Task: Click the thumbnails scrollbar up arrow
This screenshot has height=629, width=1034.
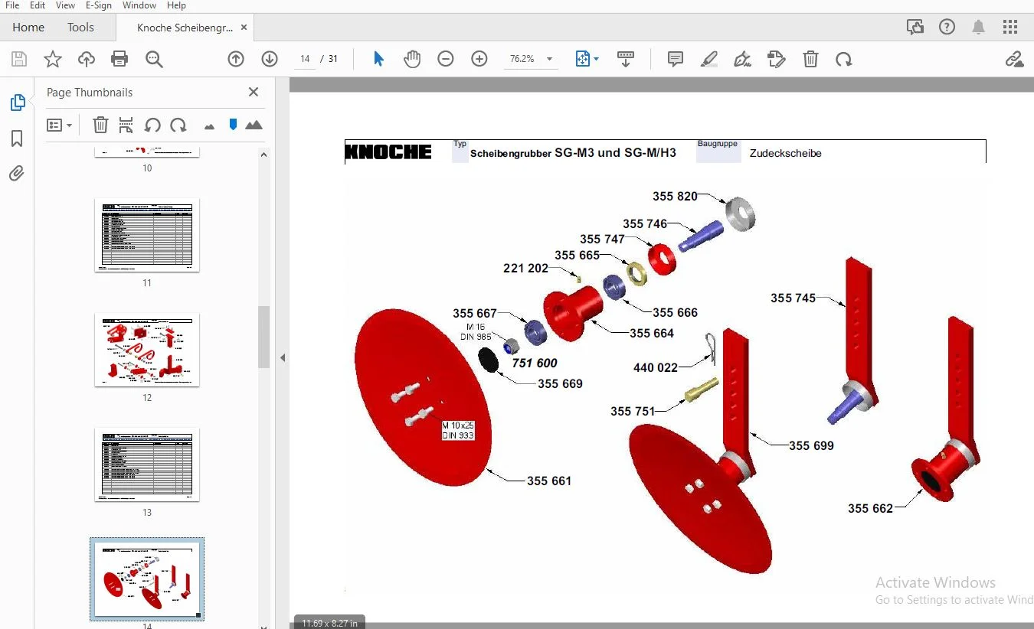Action: [263, 155]
